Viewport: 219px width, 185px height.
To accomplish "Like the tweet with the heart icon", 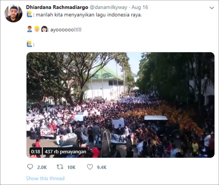I will click(90, 167).
